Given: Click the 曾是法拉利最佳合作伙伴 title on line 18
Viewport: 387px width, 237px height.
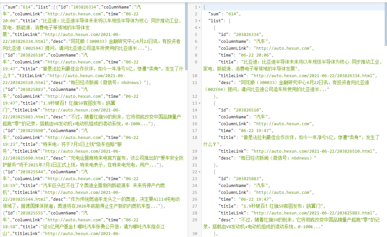Looking at the screenshot, I should click(x=291, y=141).
